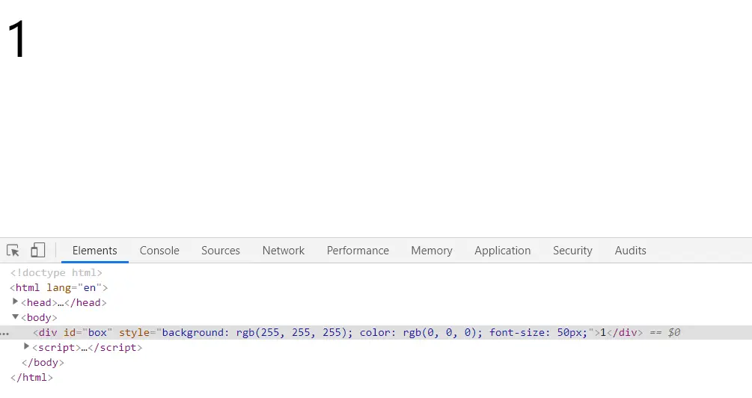Viewport: 752px width, 398px height.
Task: Switch to the Security tab
Action: click(572, 251)
